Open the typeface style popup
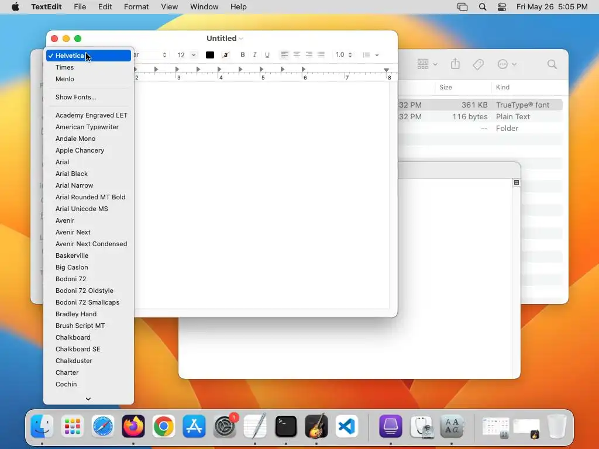 [x=151, y=55]
